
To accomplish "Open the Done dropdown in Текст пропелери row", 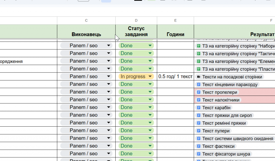I will (x=136, y=92).
